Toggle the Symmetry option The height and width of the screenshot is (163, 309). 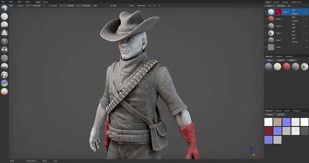point(142,6)
